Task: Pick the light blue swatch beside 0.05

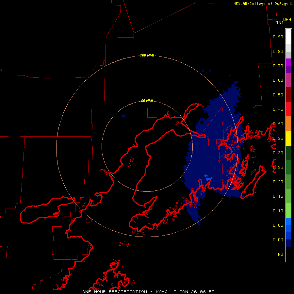Action: 288,221
